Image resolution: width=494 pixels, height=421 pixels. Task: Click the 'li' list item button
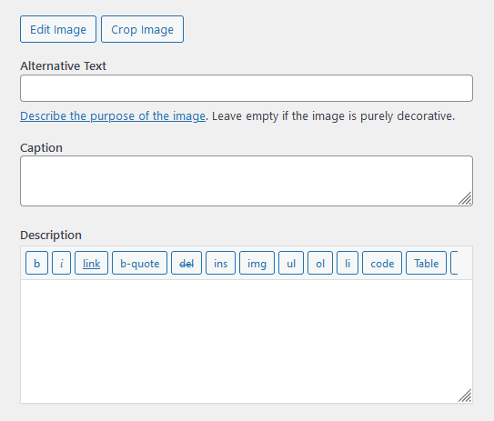point(348,263)
